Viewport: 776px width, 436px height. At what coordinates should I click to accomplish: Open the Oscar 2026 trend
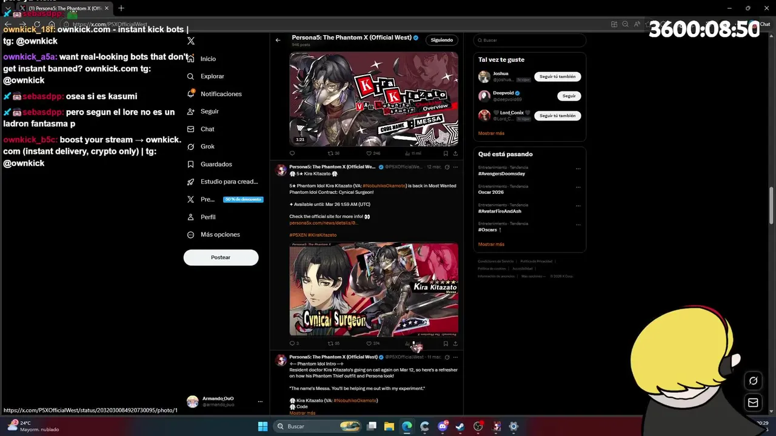pyautogui.click(x=491, y=193)
